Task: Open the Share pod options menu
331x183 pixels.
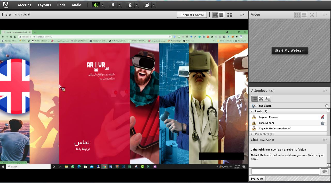Action: 242,15
